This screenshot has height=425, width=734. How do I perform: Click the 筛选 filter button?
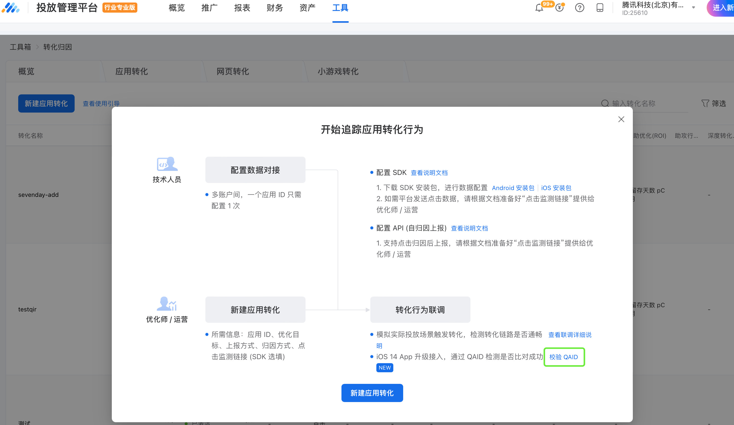[x=714, y=103]
